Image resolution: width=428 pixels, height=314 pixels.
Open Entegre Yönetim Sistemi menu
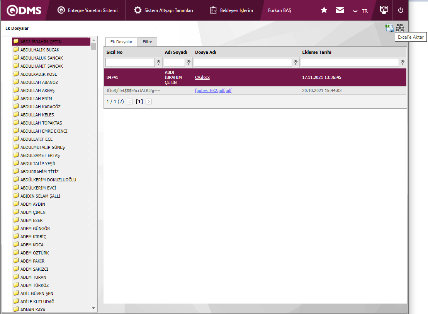(88, 10)
